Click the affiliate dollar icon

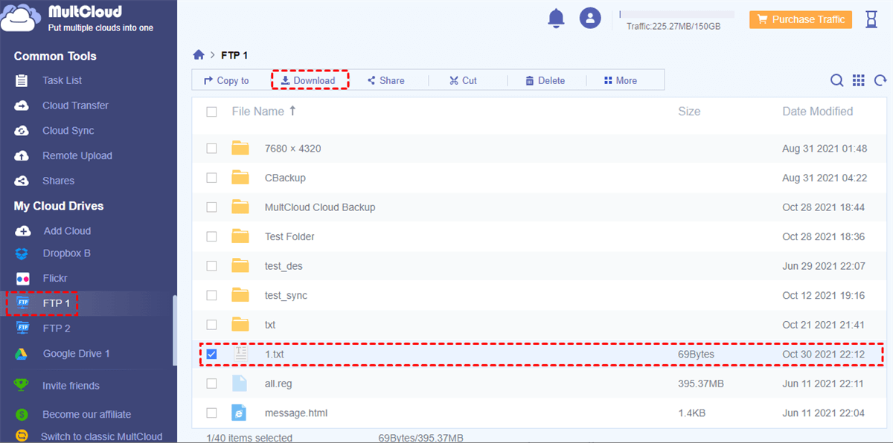click(22, 414)
